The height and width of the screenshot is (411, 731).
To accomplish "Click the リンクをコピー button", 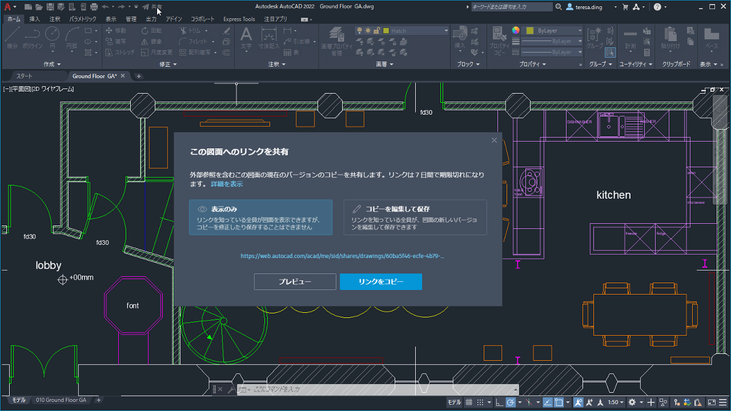I will click(x=381, y=282).
